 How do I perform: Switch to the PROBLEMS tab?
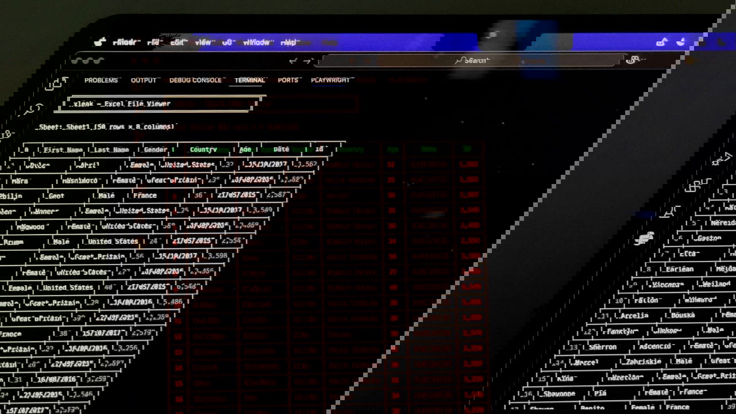click(x=101, y=80)
